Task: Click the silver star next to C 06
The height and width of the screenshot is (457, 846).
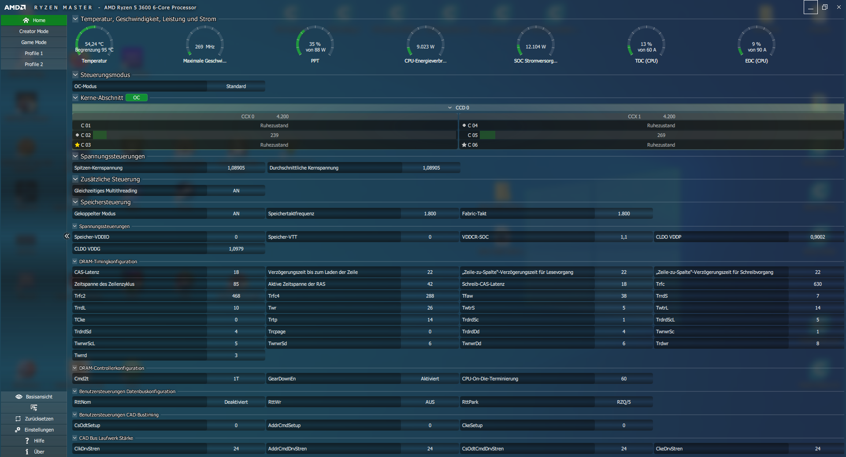Action: pos(464,145)
